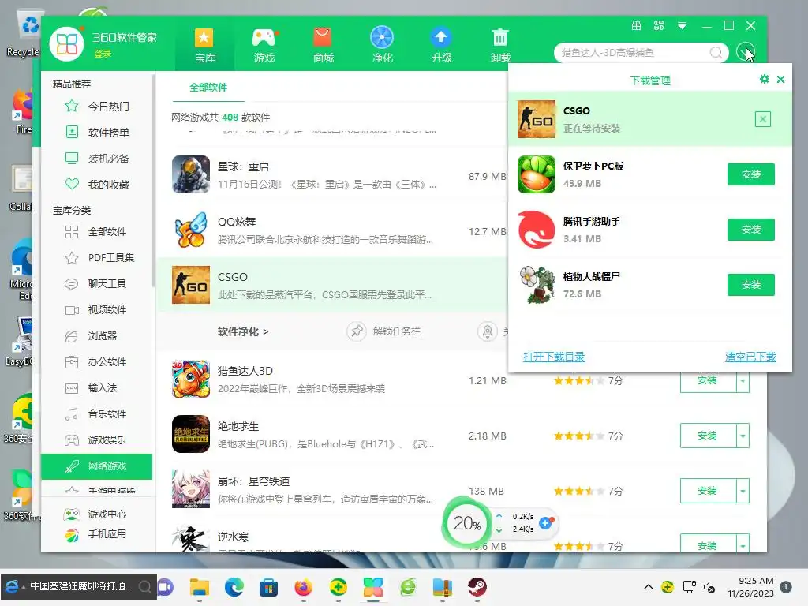Install 猎鱼达人3D
The height and width of the screenshot is (606, 808).
(708, 380)
